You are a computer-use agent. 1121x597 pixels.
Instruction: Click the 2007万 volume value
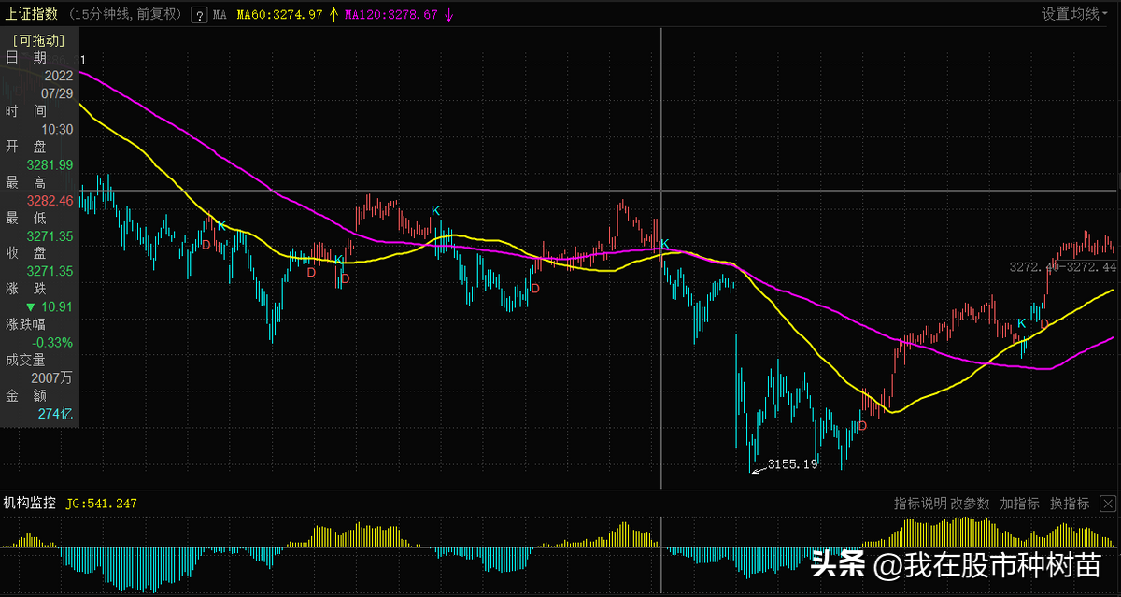(x=52, y=377)
